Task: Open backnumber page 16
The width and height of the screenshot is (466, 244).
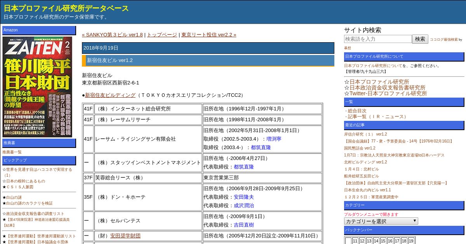Action: 390,241
